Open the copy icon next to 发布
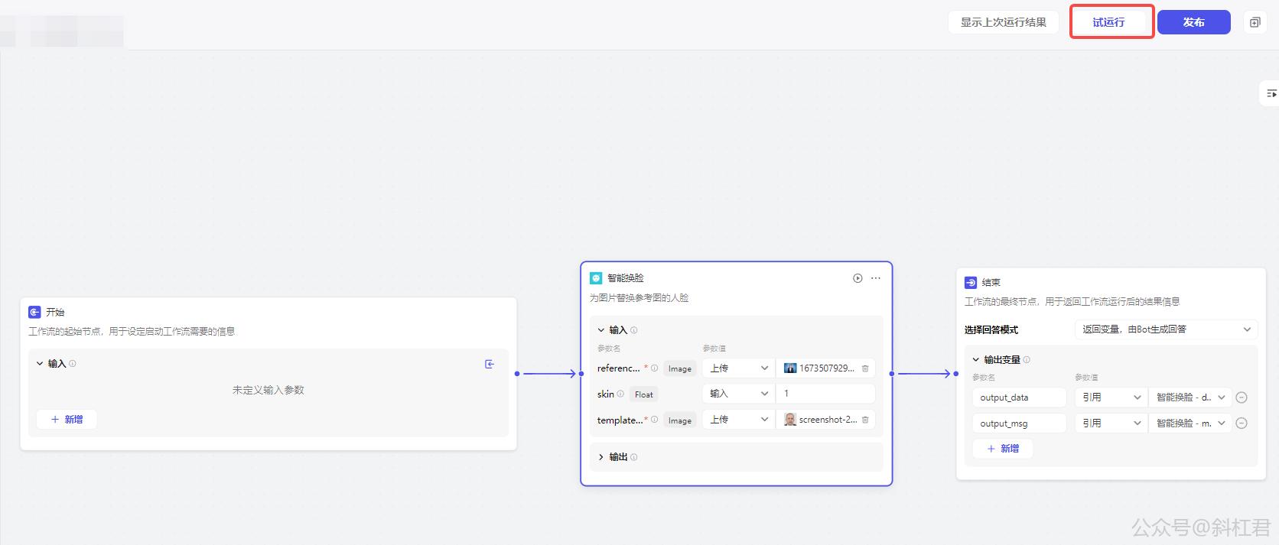Viewport: 1279px width, 545px height. click(x=1255, y=22)
